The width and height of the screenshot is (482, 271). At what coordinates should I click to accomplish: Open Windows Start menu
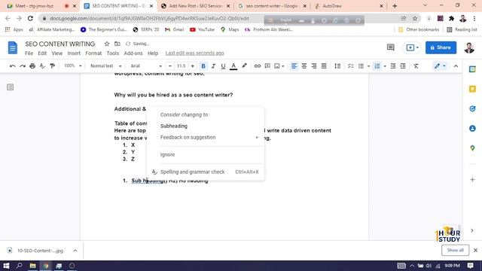coord(6,266)
